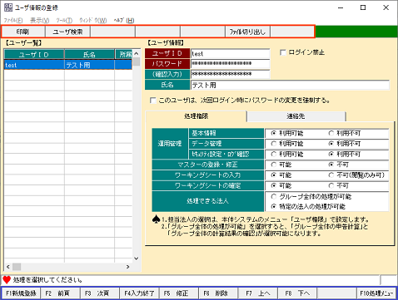Click F3 次頁 function key button
Screen dimensions: 398x300
100,293
